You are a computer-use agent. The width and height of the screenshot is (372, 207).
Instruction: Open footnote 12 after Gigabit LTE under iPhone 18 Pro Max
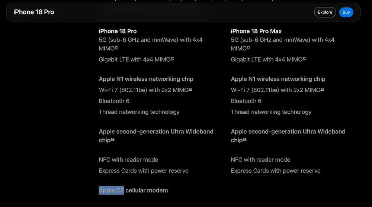pos(304,59)
